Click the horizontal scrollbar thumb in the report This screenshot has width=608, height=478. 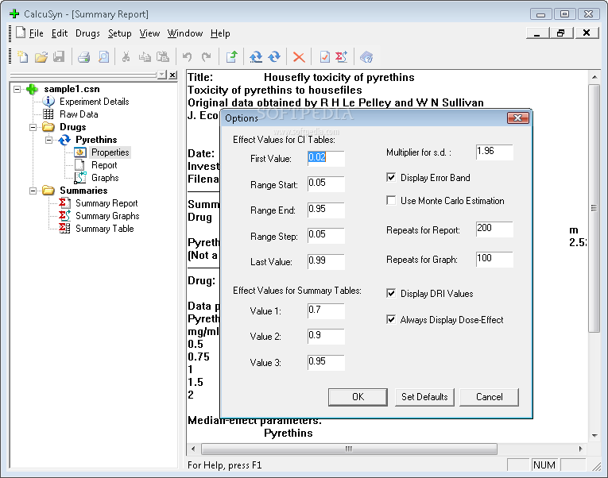coord(349,449)
